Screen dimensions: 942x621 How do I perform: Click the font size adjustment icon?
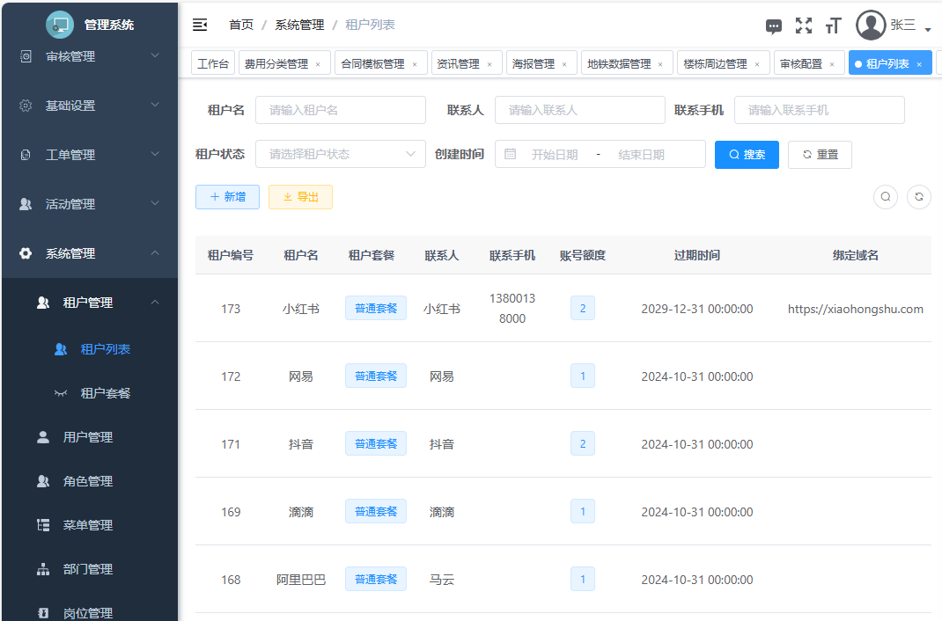(833, 26)
